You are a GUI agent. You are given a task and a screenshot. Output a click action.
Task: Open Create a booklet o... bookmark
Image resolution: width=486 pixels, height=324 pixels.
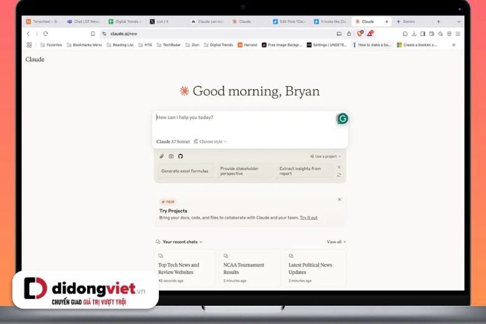click(417, 45)
